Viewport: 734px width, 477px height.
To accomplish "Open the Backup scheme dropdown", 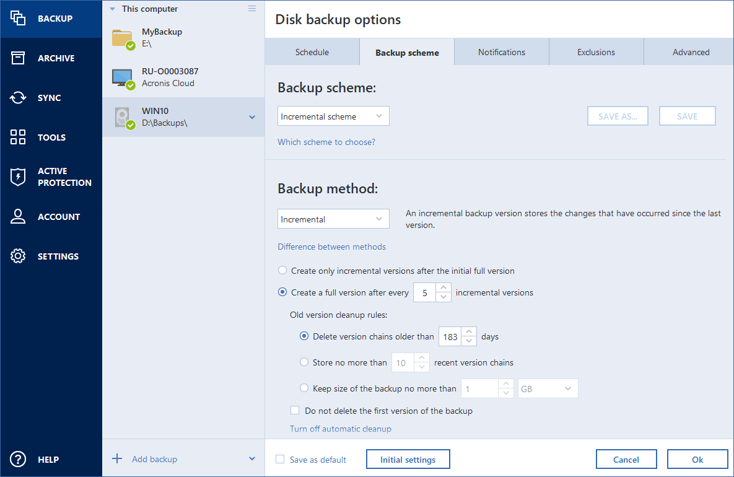I will coord(333,116).
